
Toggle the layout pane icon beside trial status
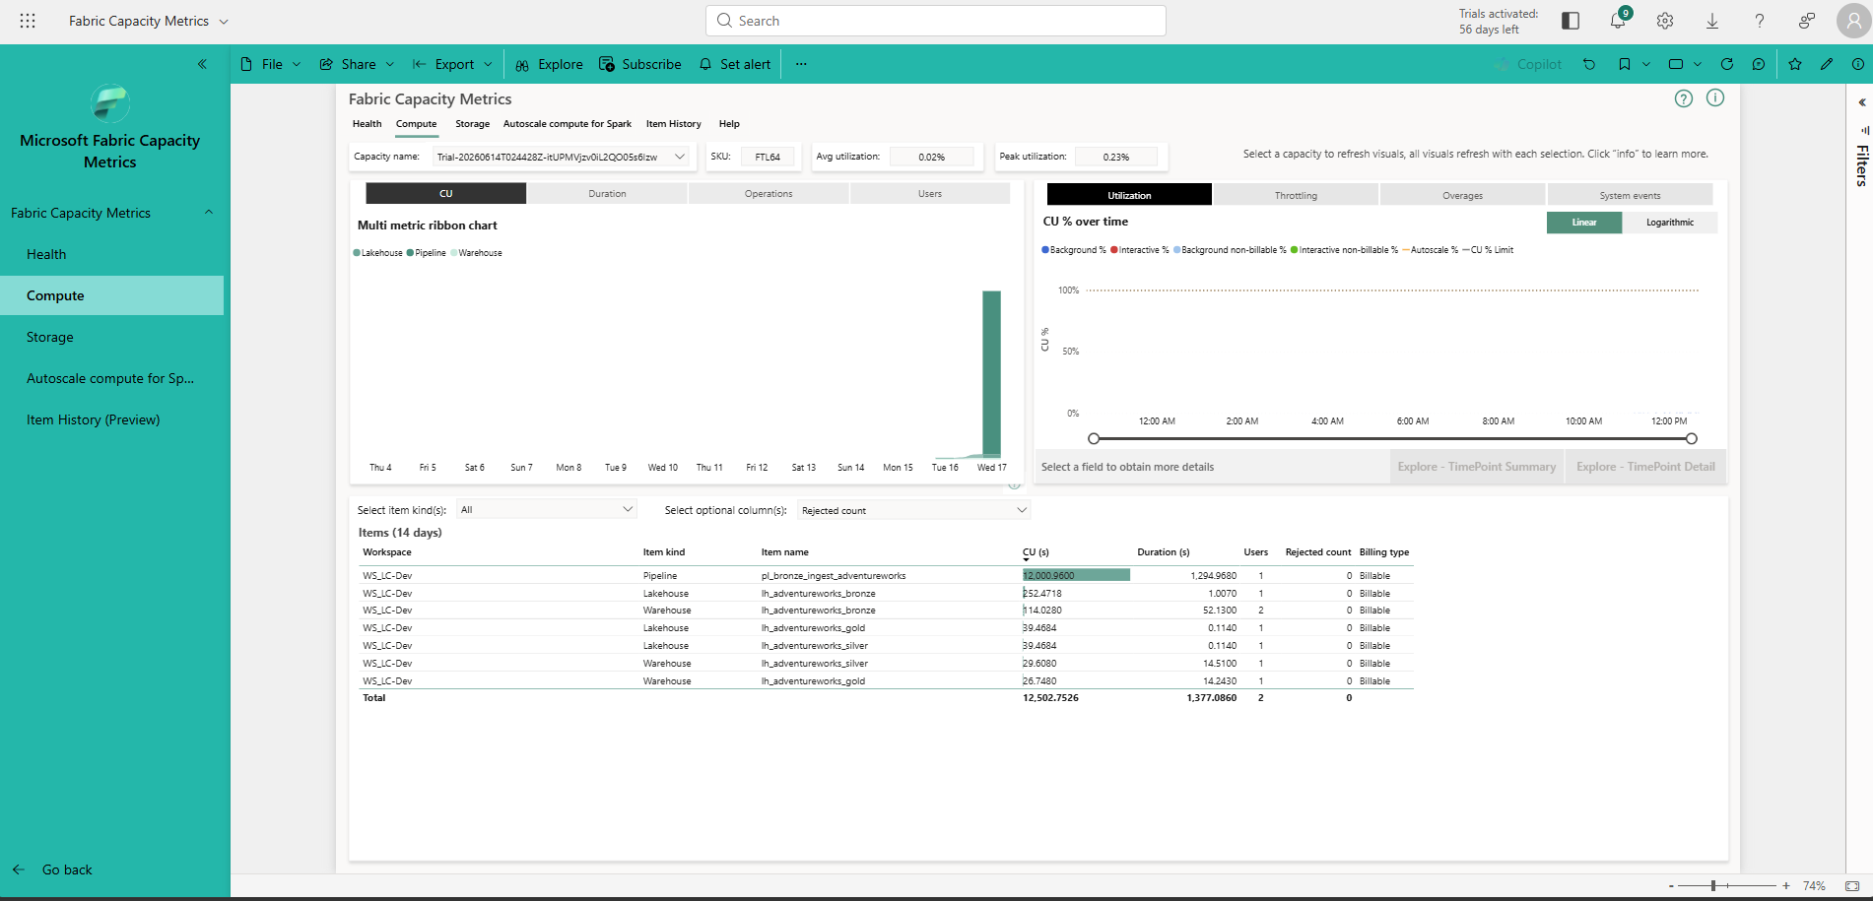(1571, 21)
